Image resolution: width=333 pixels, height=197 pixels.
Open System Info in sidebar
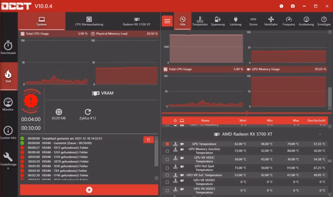point(8,133)
